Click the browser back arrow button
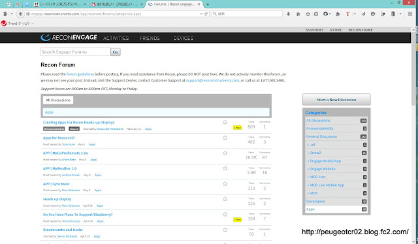Viewport: 418px width, 244px height. pos(20,14)
